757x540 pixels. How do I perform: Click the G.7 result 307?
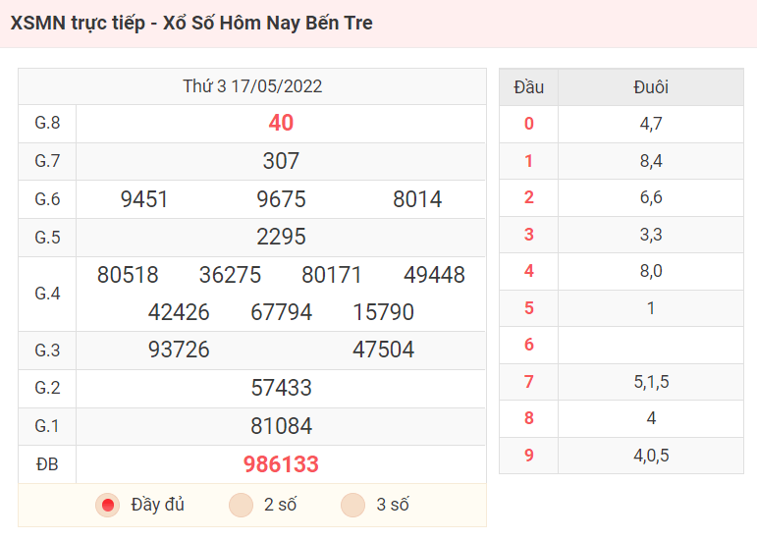pos(281,161)
